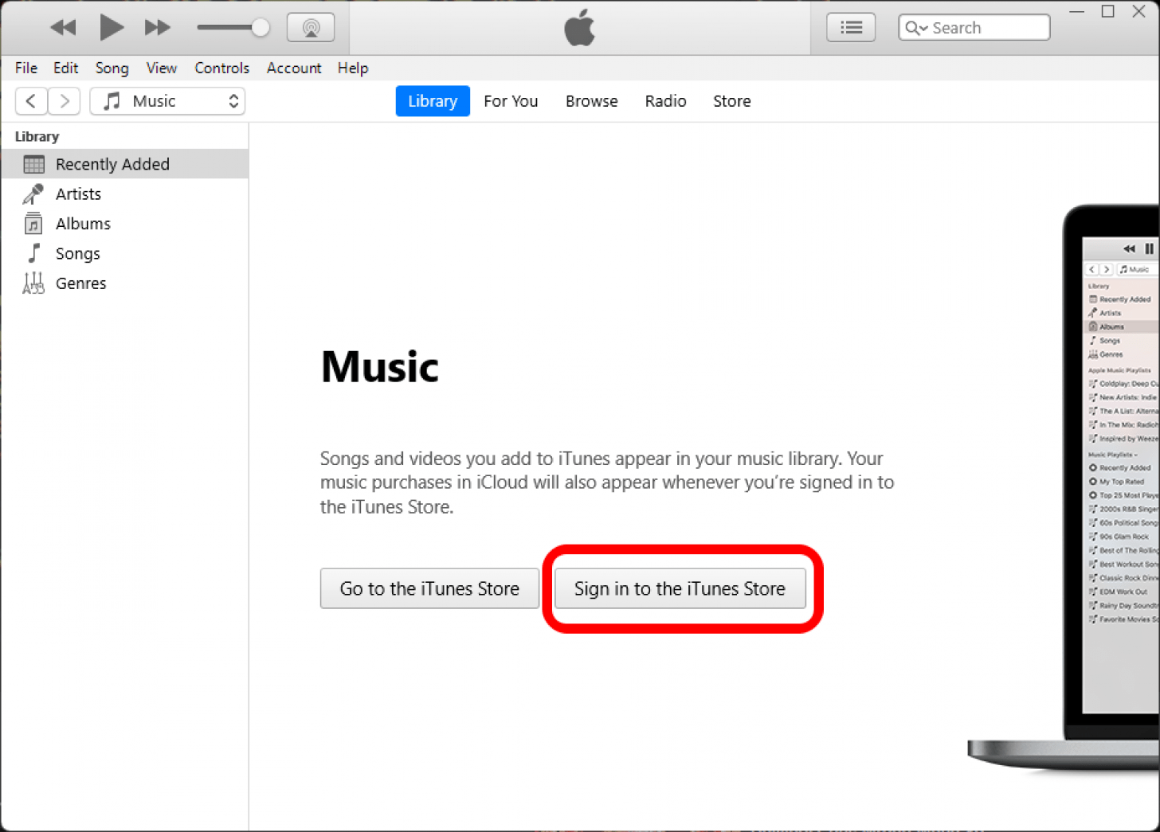Open the File menu

[26, 68]
